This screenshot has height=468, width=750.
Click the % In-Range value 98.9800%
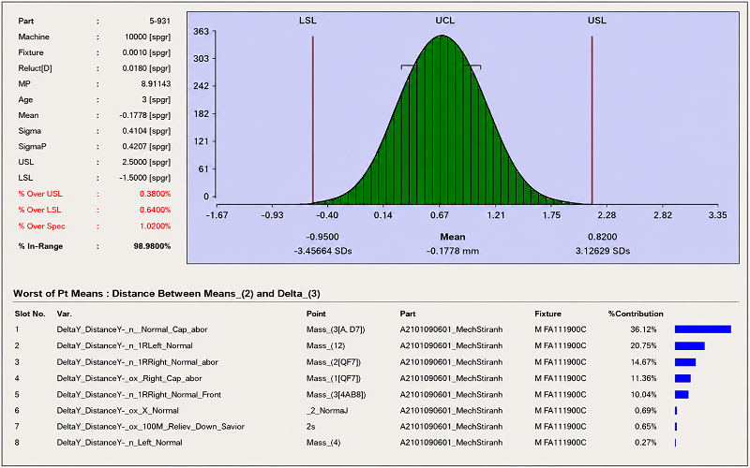click(152, 246)
